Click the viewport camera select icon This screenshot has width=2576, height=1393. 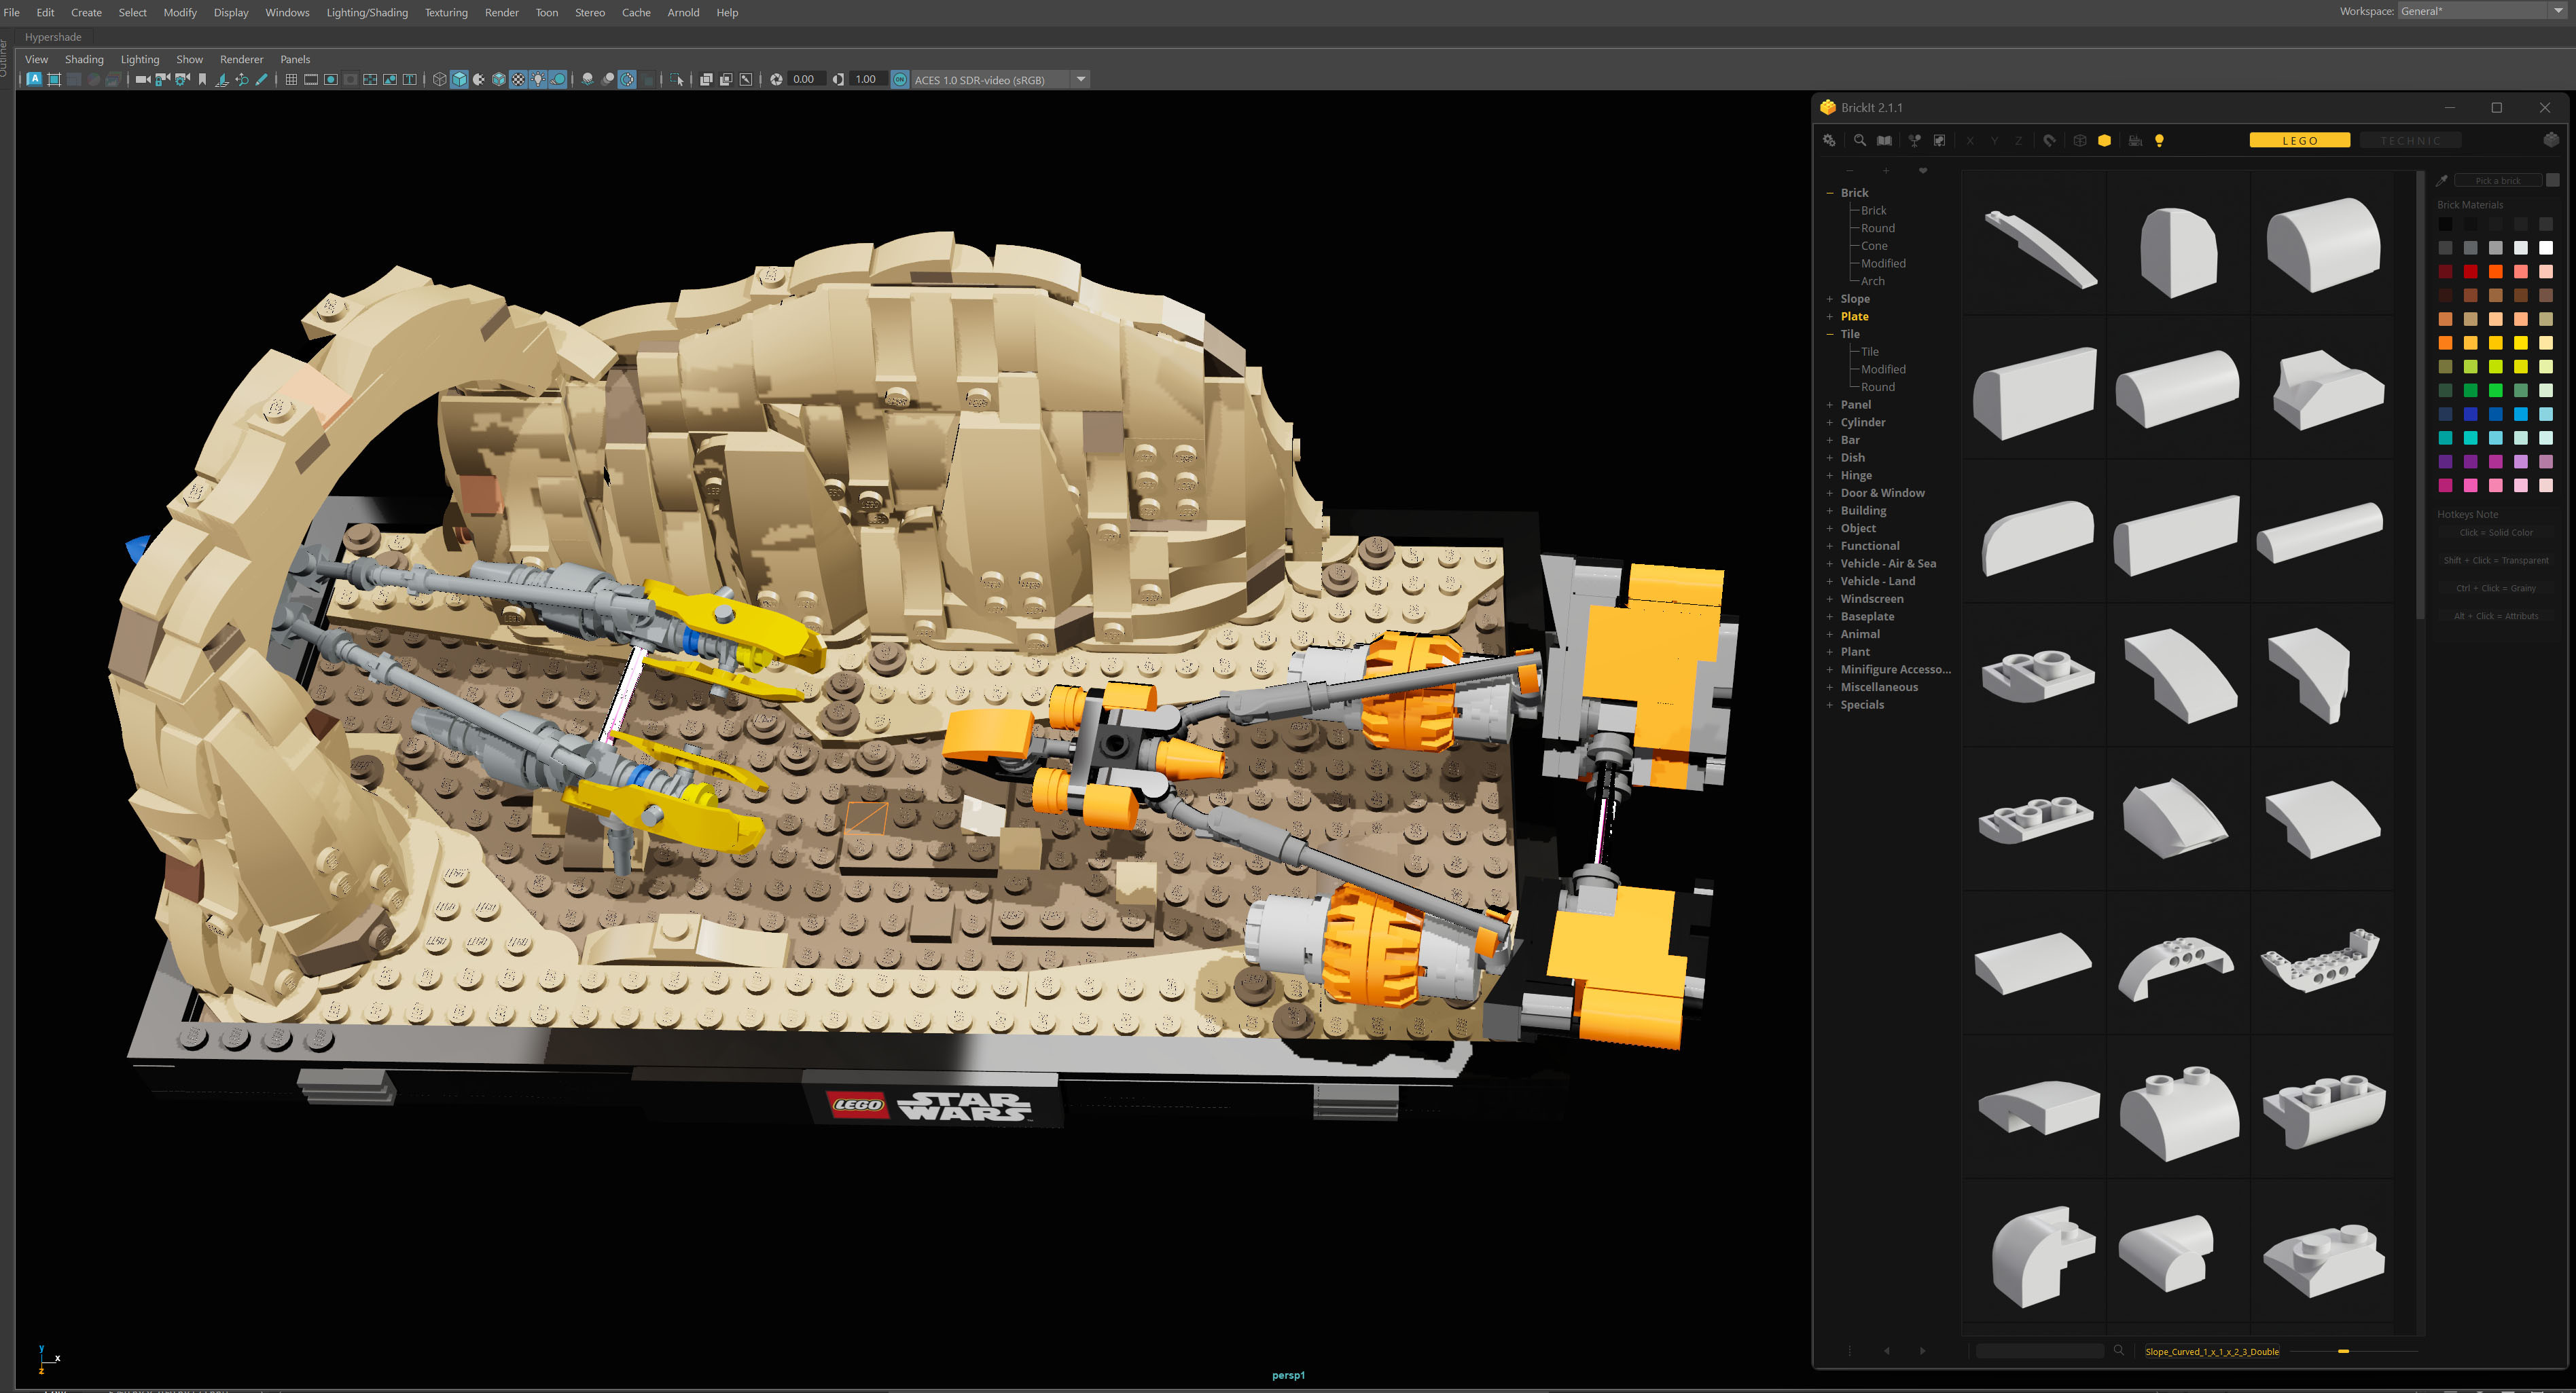(143, 79)
